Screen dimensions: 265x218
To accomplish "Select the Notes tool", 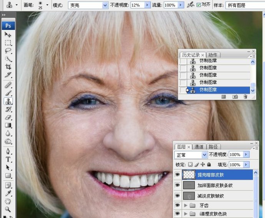I will [x=8, y=185].
